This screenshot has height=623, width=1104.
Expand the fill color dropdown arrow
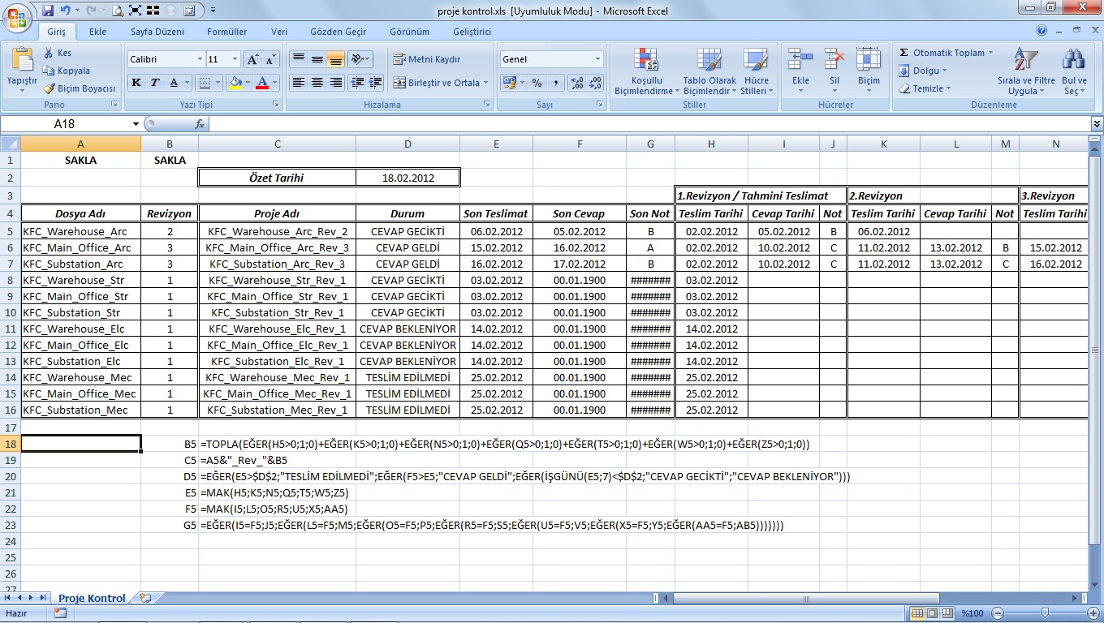click(x=248, y=82)
